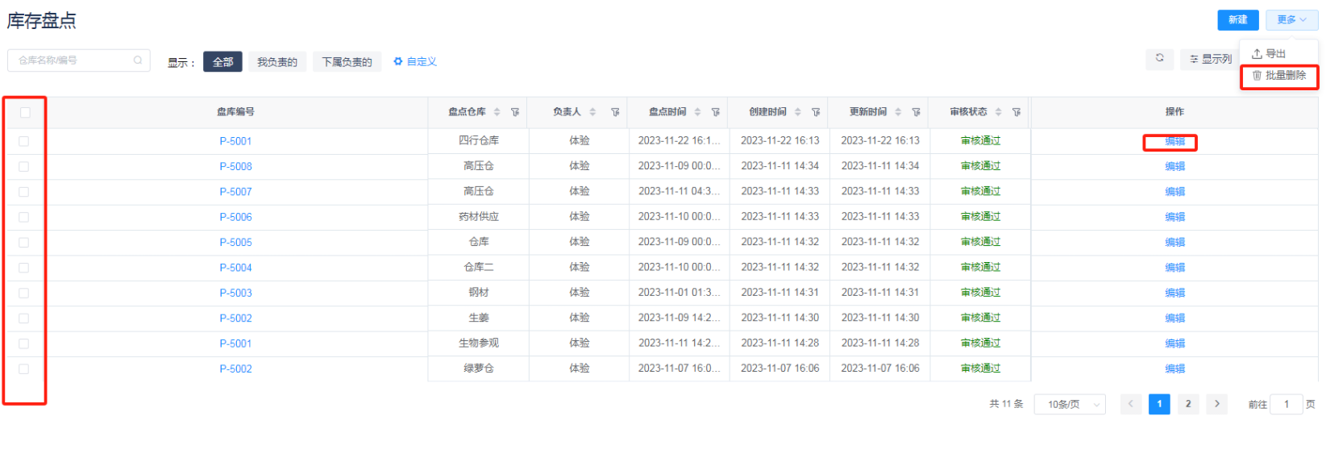Sort by the 创建时间 column arrows

pyautogui.click(x=798, y=112)
